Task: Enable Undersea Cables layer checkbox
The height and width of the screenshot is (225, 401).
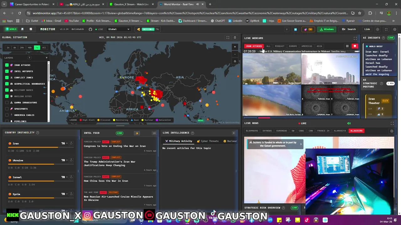Action: coord(7,115)
